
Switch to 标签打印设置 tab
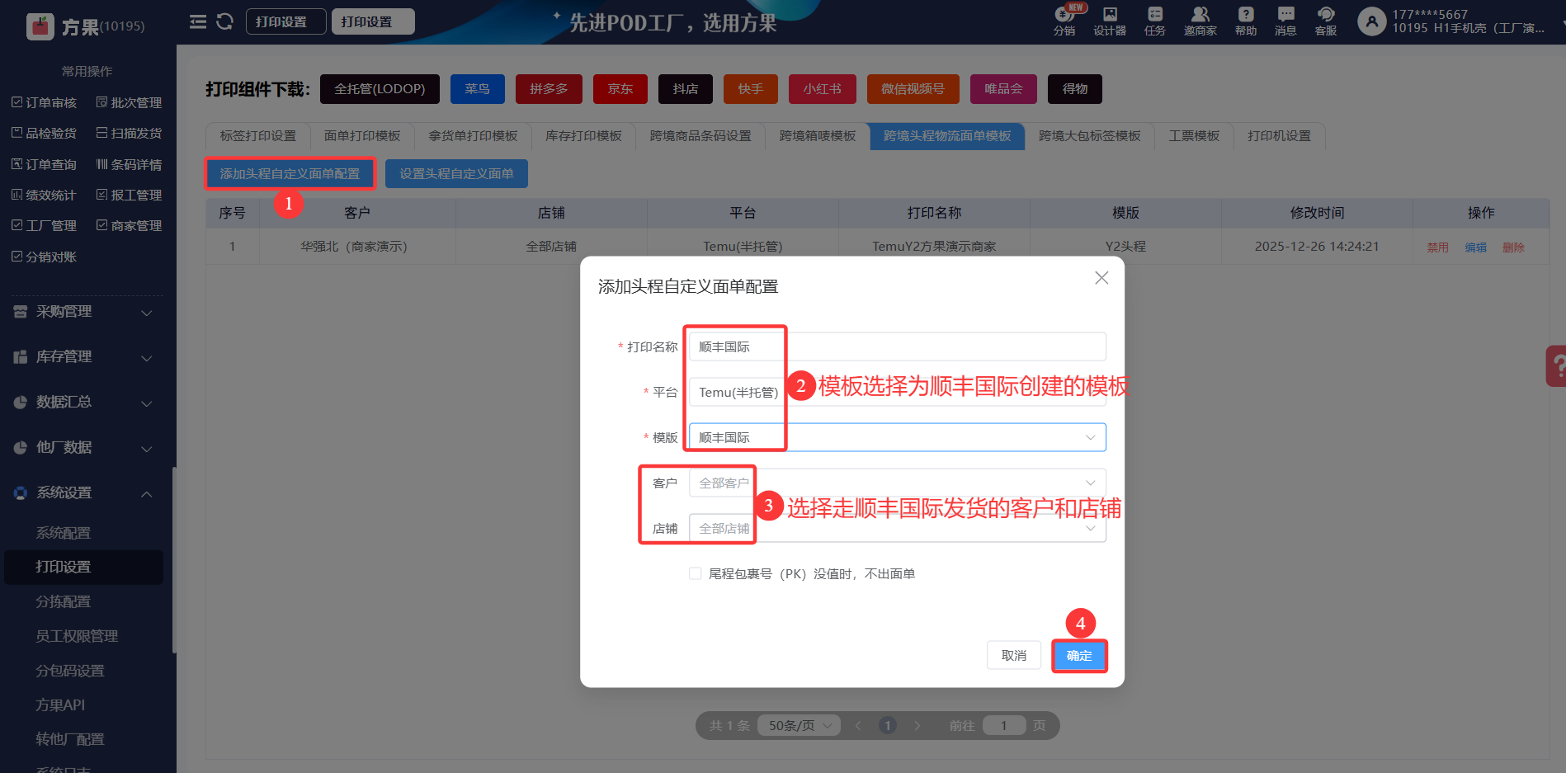[257, 136]
